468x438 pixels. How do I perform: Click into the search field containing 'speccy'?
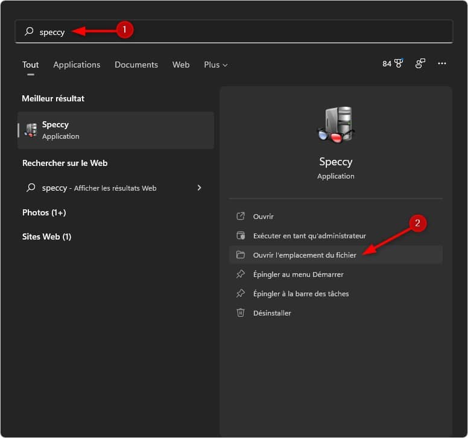pyautogui.click(x=234, y=31)
